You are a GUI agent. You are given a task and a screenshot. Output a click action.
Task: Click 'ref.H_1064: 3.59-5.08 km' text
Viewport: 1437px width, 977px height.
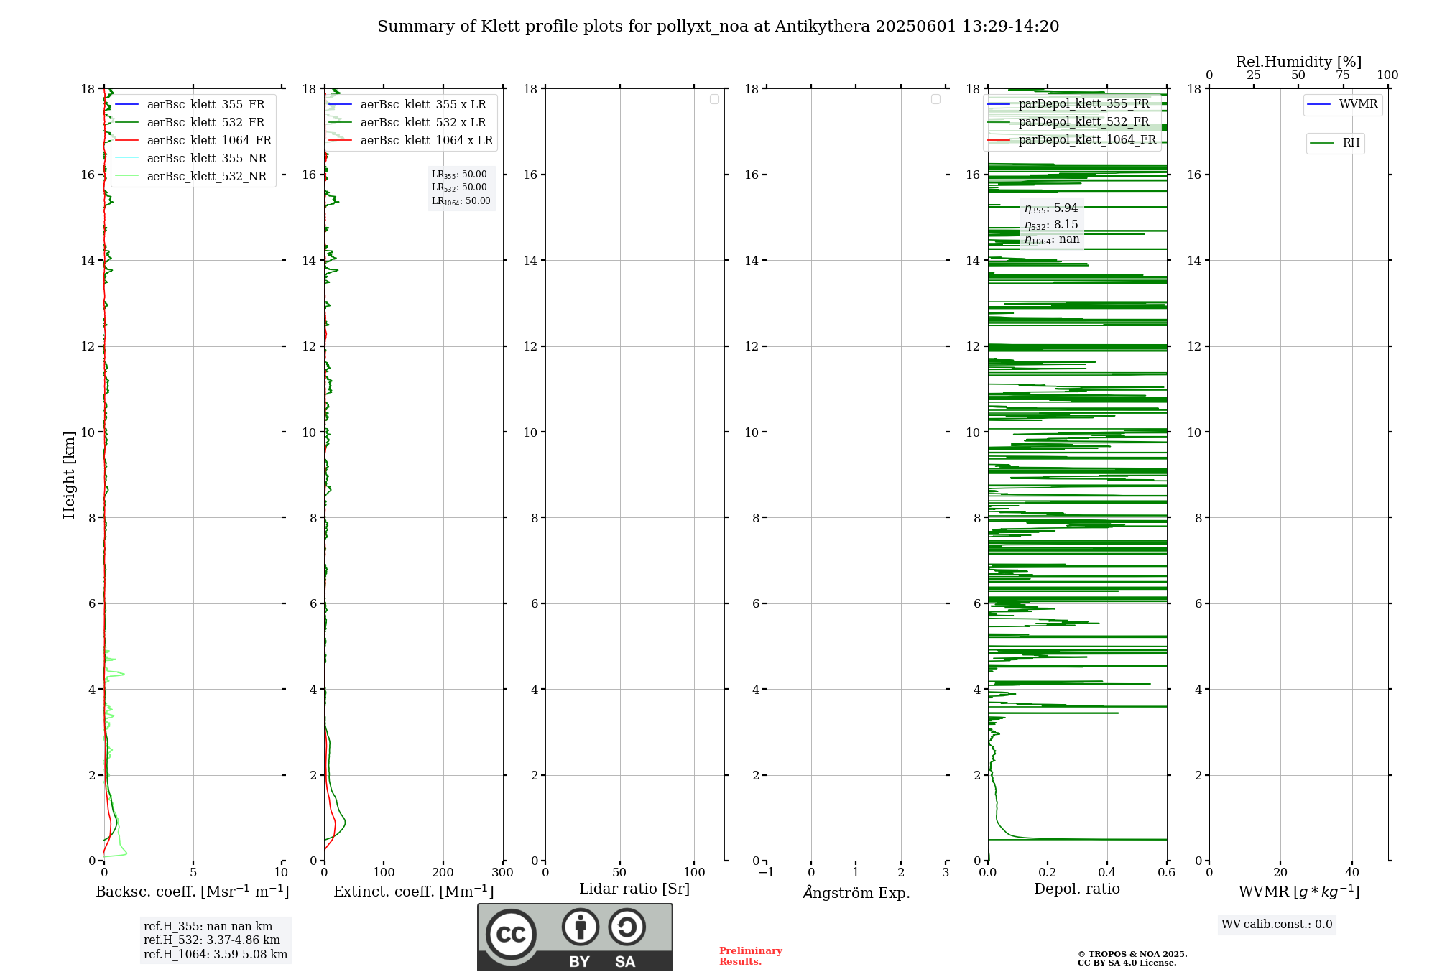[x=216, y=955]
